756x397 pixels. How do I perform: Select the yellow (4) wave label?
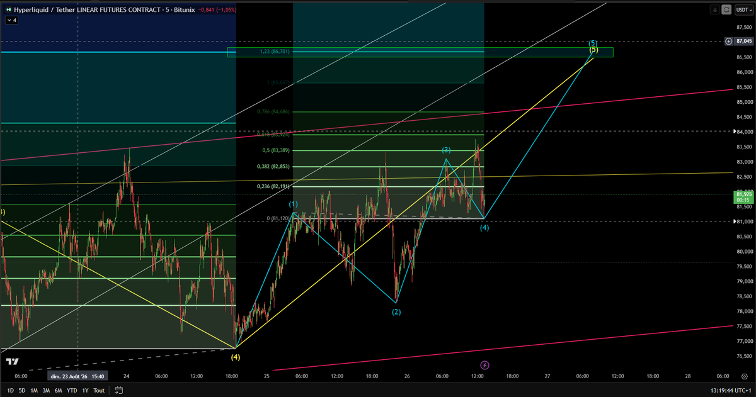click(x=235, y=357)
